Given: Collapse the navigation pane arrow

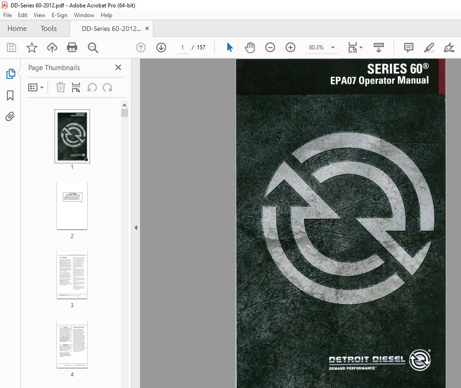Looking at the screenshot, I should click(x=136, y=227).
